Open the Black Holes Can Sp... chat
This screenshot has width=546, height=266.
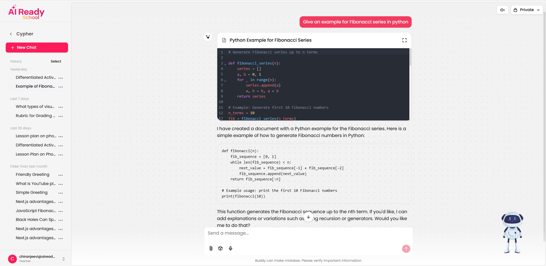[x=36, y=219]
